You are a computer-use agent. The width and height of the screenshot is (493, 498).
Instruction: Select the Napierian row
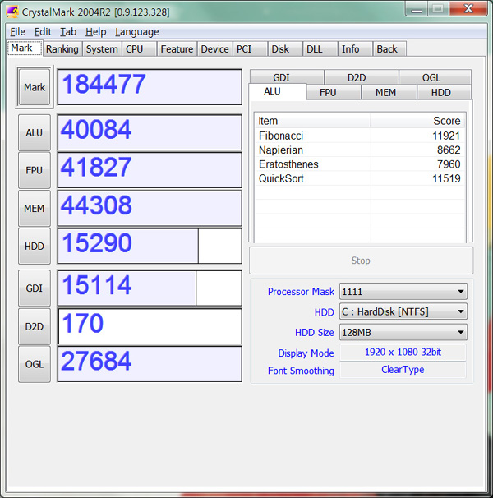coord(360,150)
